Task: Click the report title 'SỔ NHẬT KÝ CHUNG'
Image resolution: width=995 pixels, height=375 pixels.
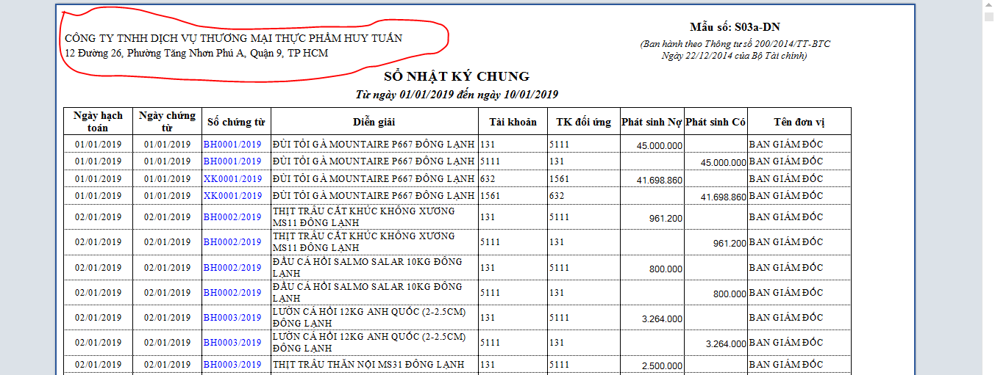Action: coord(457,76)
